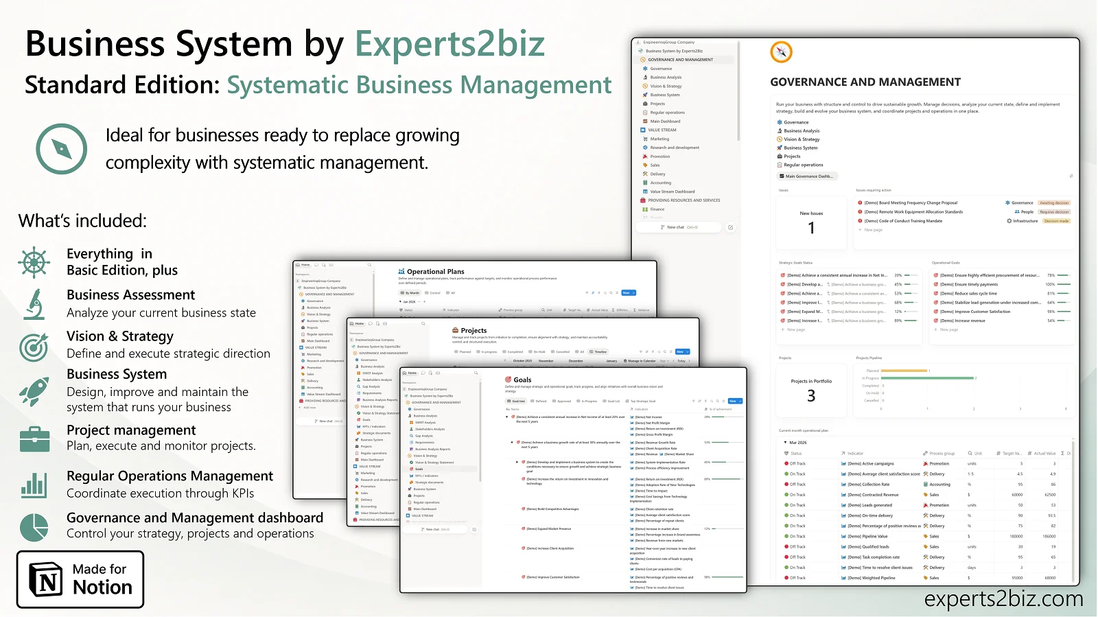The height and width of the screenshot is (617, 1098).
Task: Click the ship wheel icon beside Everything in Basic Edition
Action: [x=34, y=261]
